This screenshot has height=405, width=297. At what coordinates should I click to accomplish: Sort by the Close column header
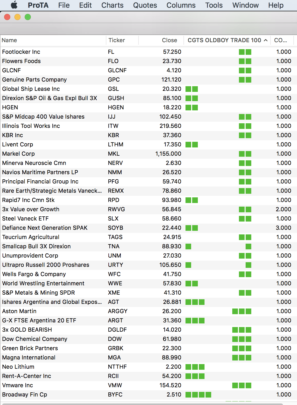[x=161, y=40]
